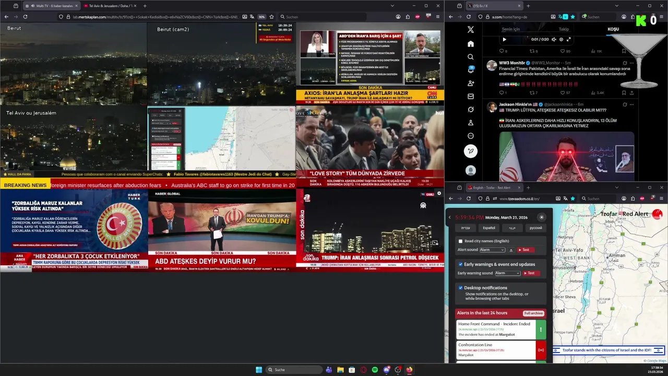Screen dimensions: 668x376
Task: Toggle Tzofar light/dark theme sun icon
Action: click(541, 217)
